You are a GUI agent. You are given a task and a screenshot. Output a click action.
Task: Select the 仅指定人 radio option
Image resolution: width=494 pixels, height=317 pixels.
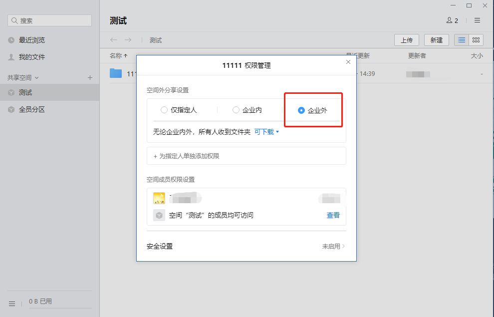point(178,110)
